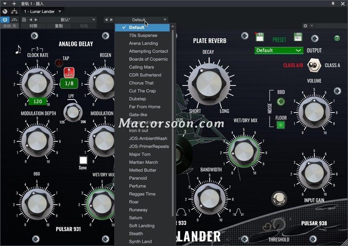Flip the Class A/B toggle switch
Viewport: 348px width, 246px height.
coord(313,65)
